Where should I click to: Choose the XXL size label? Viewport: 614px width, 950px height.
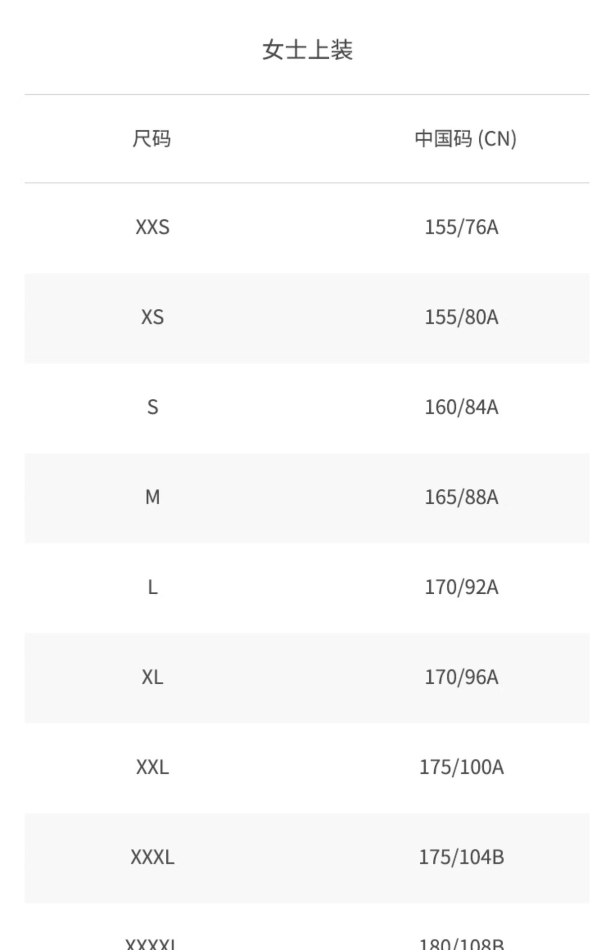[x=153, y=767]
